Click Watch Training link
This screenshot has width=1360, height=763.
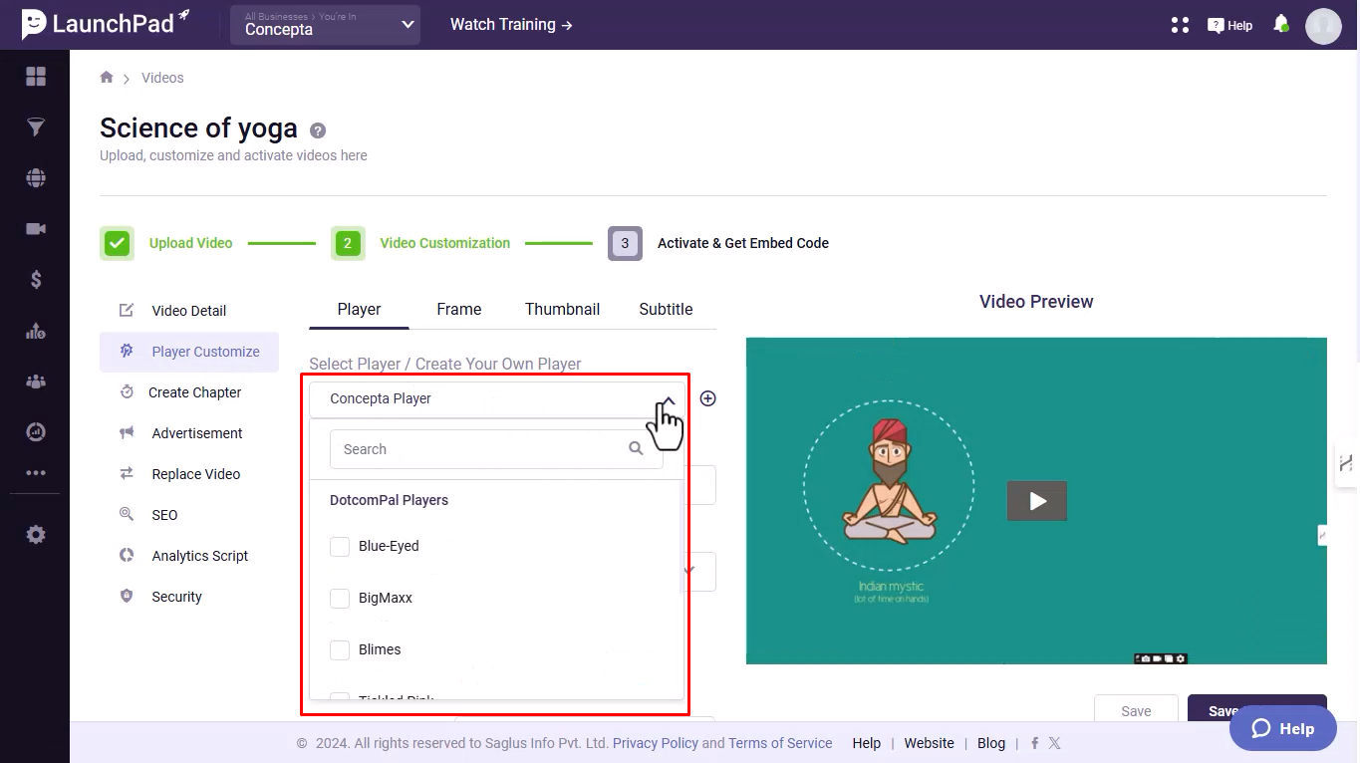511,25
